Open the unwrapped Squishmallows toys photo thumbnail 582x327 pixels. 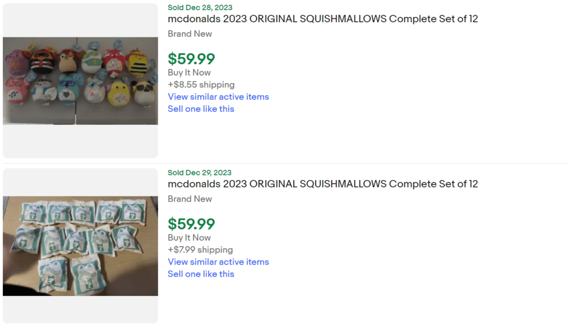[x=80, y=81]
